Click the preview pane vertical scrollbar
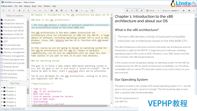This screenshot has height=111, width=197. pyautogui.click(x=196, y=43)
